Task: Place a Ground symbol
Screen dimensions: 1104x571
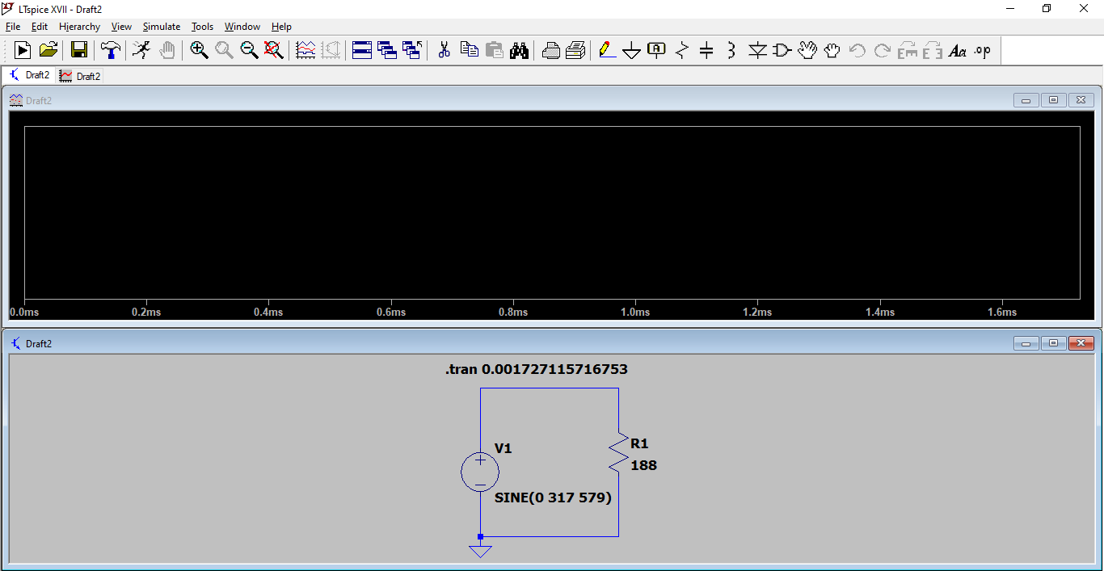Action: click(631, 50)
